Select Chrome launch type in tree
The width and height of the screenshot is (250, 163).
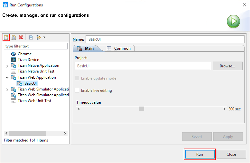click(24, 54)
